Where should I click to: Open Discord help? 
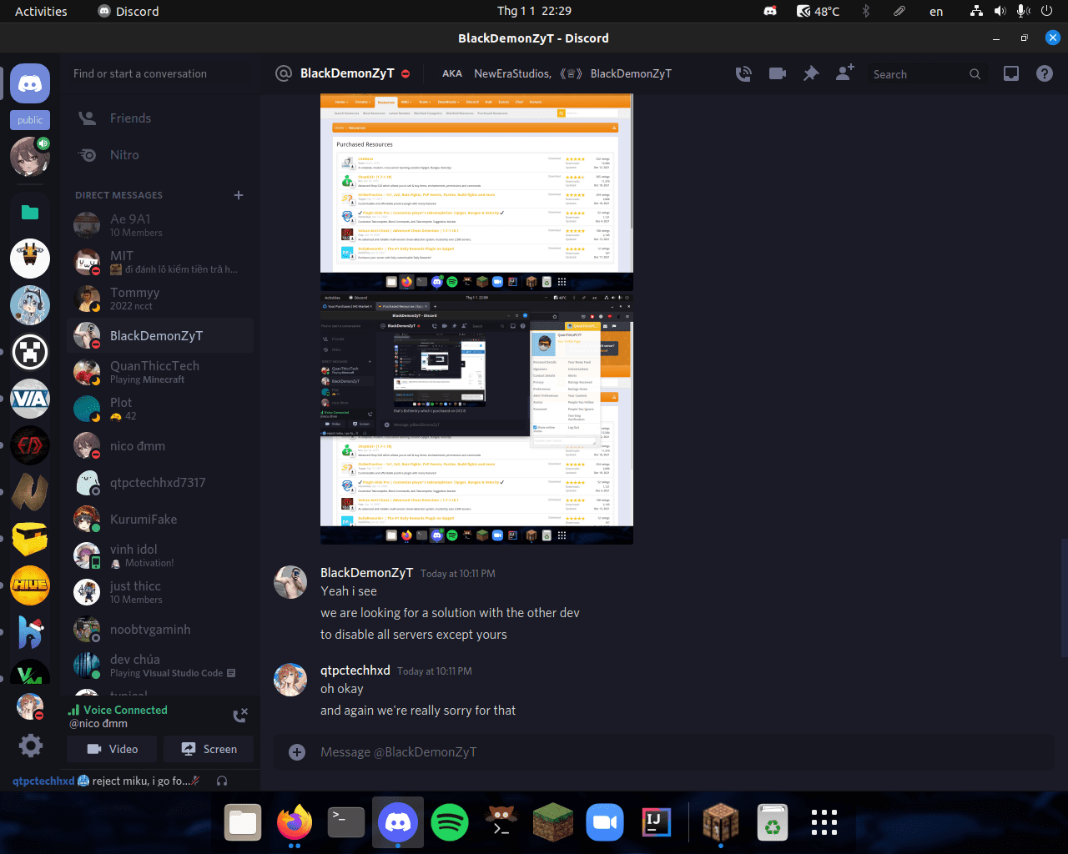pos(1045,73)
